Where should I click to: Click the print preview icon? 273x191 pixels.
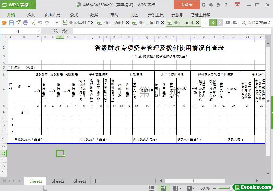33,23
